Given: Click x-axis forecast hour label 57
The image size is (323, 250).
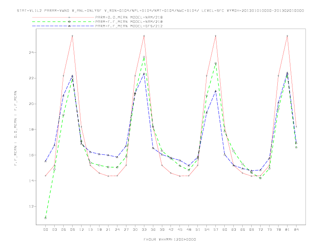Looking at the screenshot, I should 216,230.
